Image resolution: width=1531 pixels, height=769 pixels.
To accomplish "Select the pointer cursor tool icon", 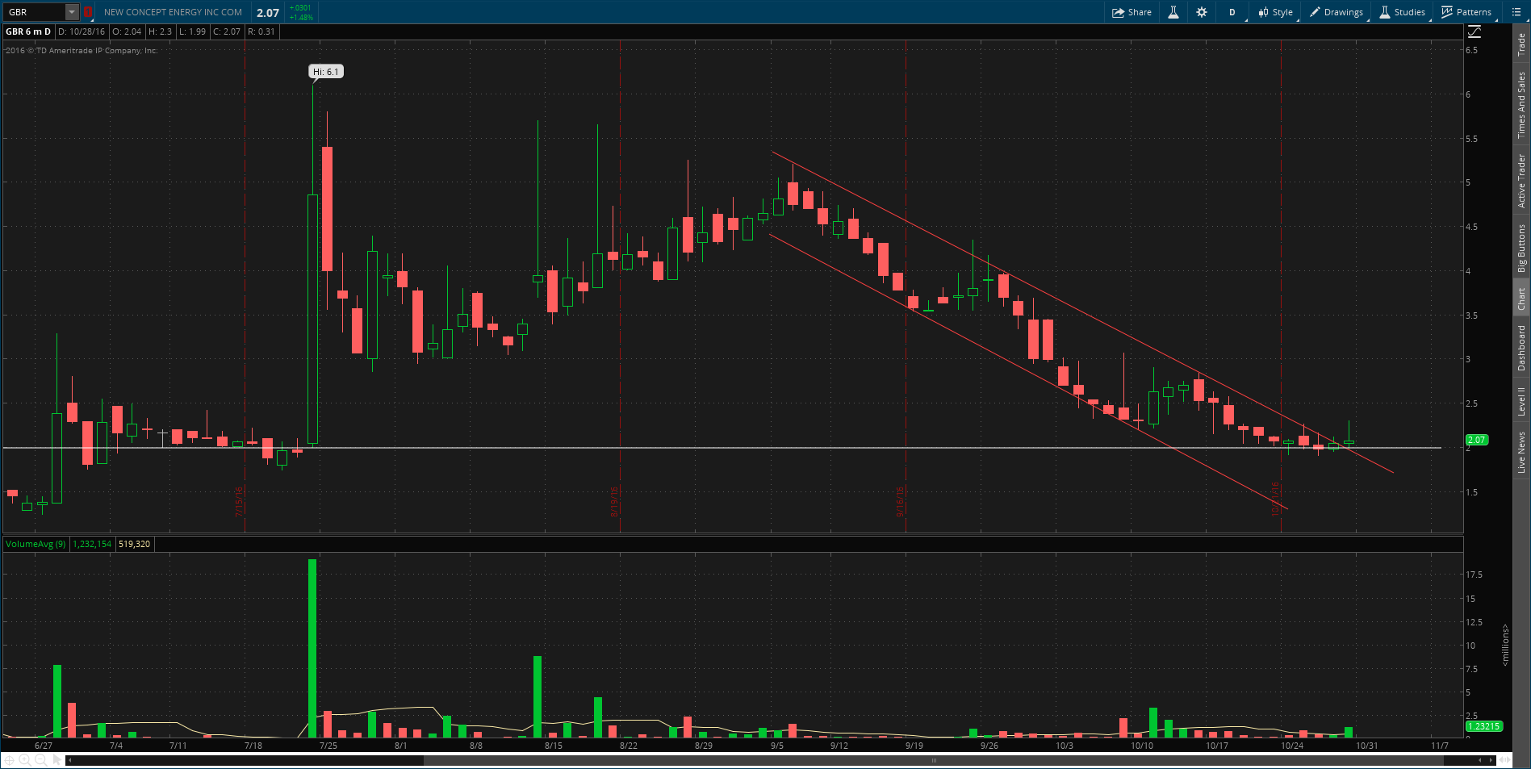I will 55,760.
